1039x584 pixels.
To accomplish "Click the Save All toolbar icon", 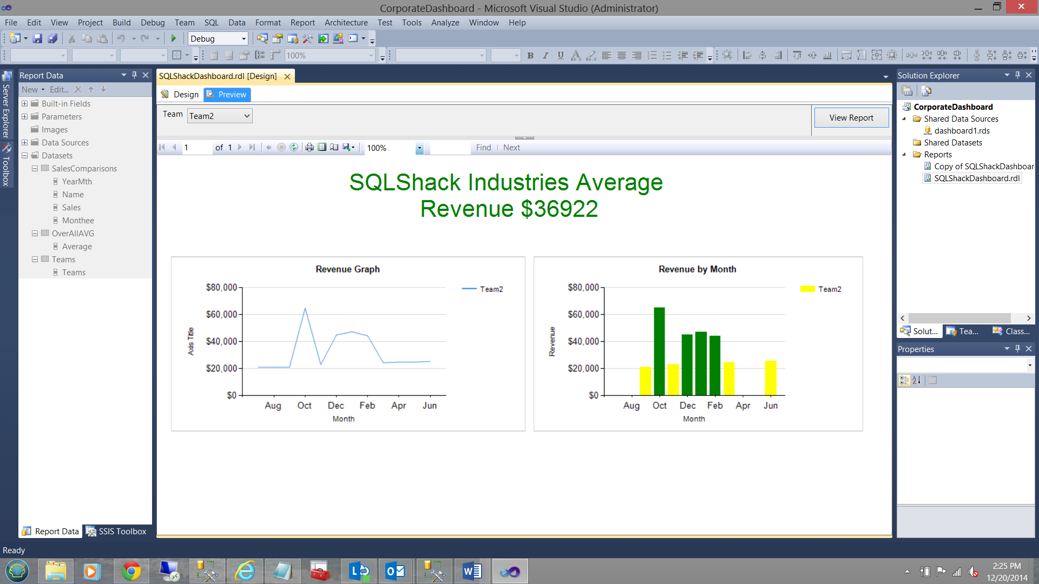I will tap(52, 38).
